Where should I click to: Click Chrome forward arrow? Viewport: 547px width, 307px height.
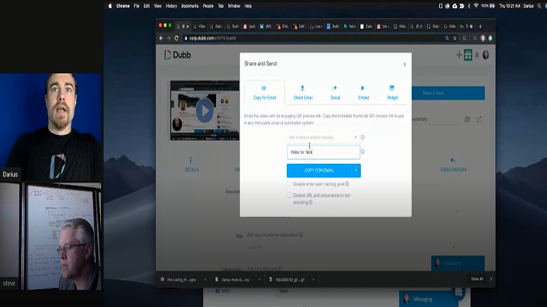point(168,38)
